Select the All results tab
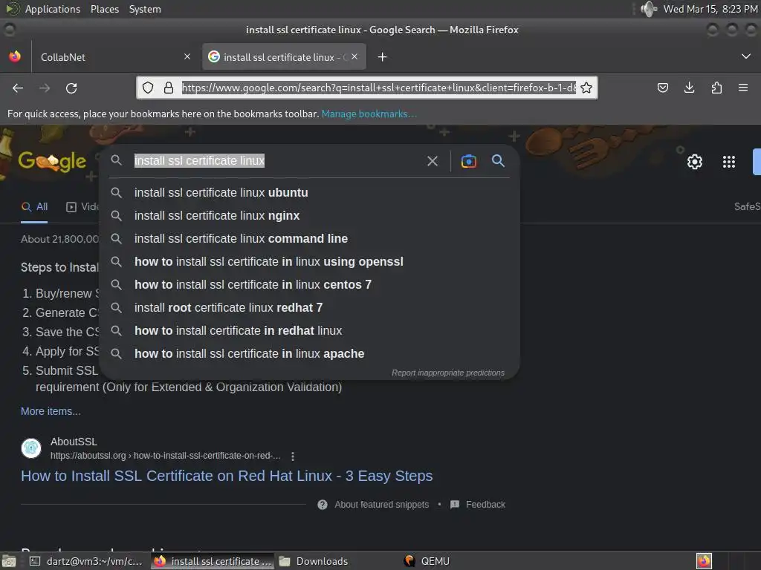 pos(34,207)
